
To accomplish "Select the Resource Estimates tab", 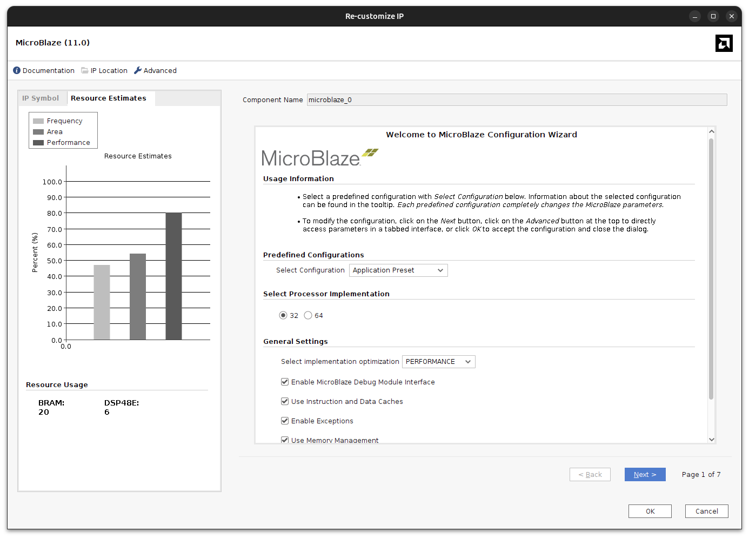I will coord(109,98).
